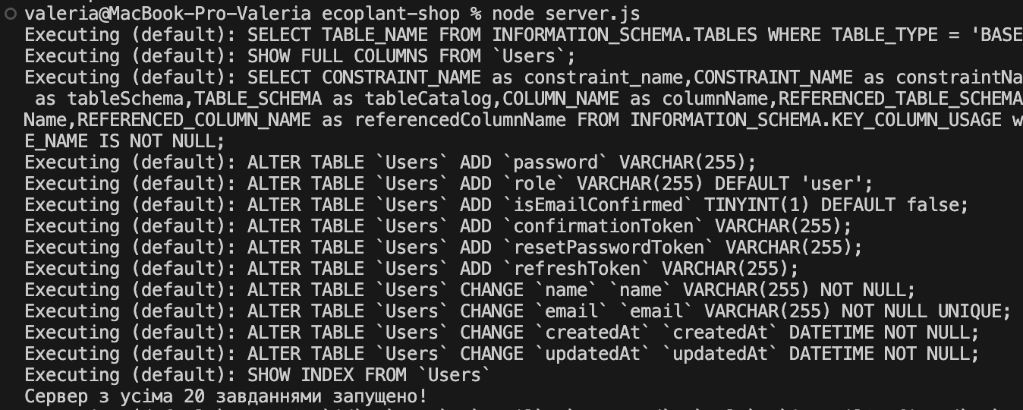Click the 'SELECT CONSTRAINT_NAME as constraint_name' line
Viewport: 1023px width, 410px height.
click(524, 77)
